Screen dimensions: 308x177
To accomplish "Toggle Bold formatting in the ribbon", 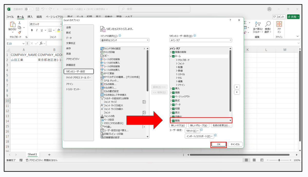I will click(x=32, y=30).
